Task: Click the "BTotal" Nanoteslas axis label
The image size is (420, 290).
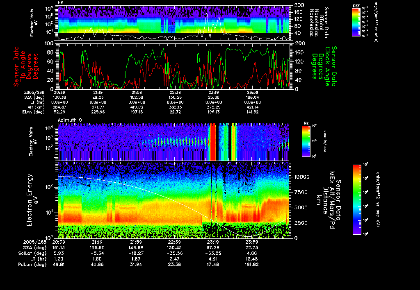Action: click(321, 22)
